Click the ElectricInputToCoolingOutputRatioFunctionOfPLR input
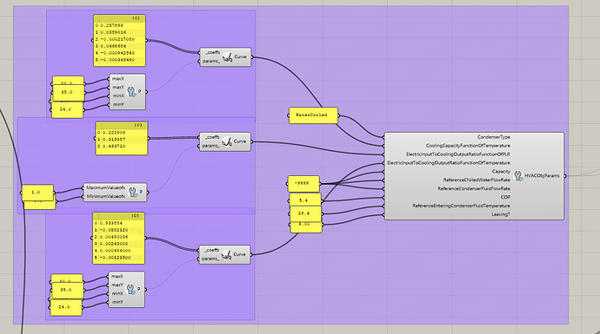This screenshot has width=600, height=334. click(458, 154)
